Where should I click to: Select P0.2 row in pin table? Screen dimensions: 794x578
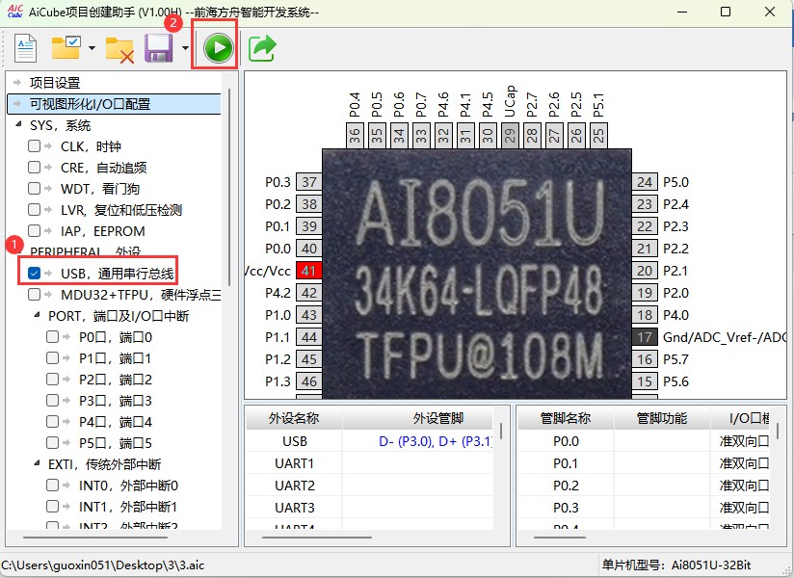click(643, 486)
